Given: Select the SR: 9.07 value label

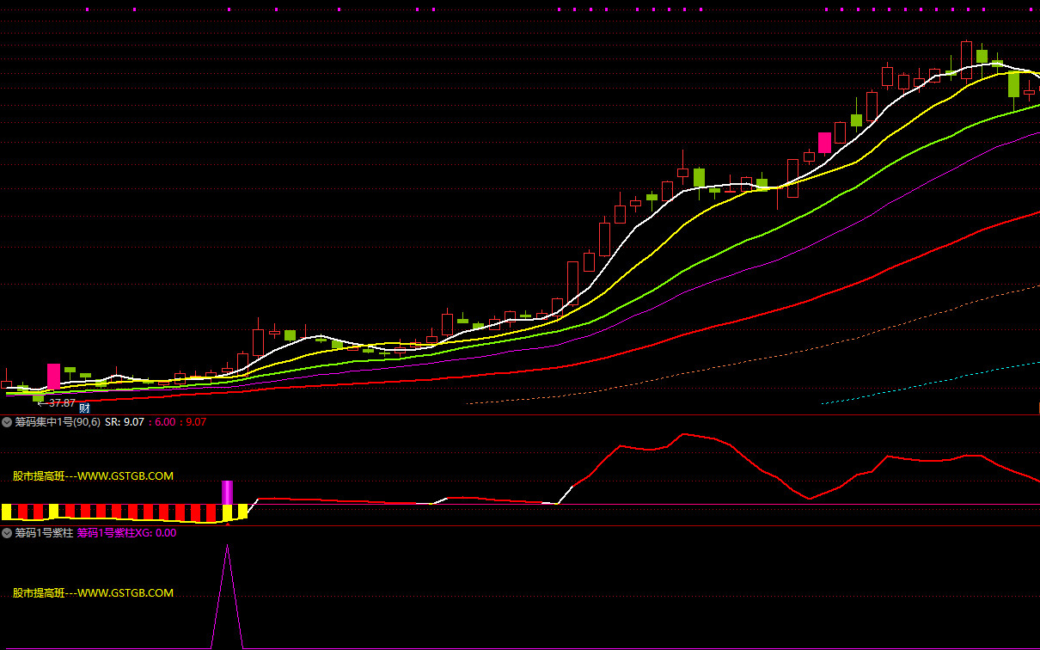Looking at the screenshot, I should [x=125, y=422].
